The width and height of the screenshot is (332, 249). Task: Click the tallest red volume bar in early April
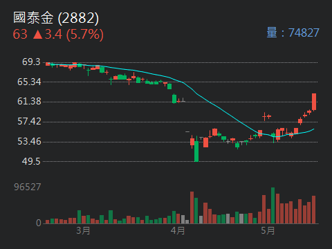point(192,207)
